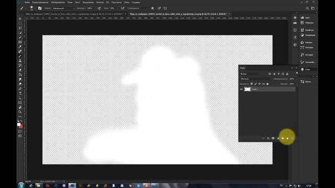Open the Свойства panel
The height and width of the screenshot is (188, 335).
pos(307,30)
